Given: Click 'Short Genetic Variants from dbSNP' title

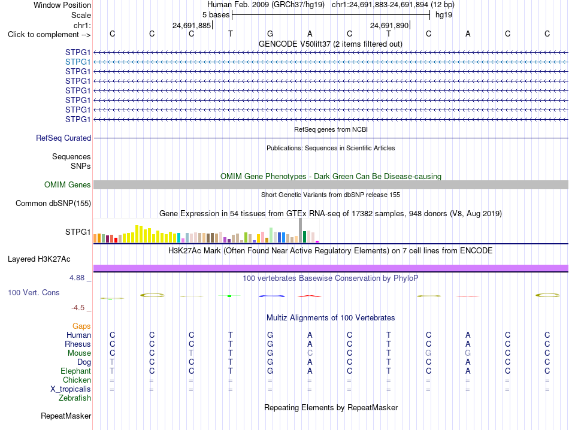Looking at the screenshot, I should click(331, 195).
